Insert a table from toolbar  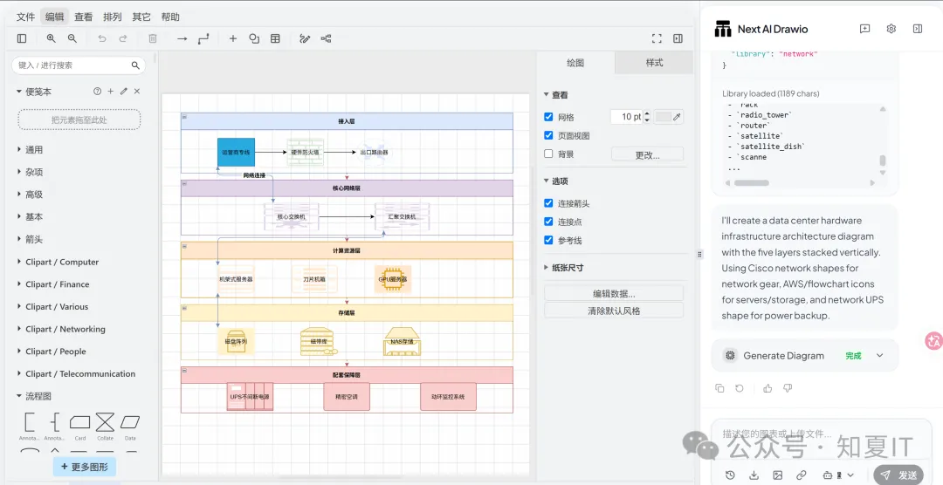pyautogui.click(x=275, y=38)
